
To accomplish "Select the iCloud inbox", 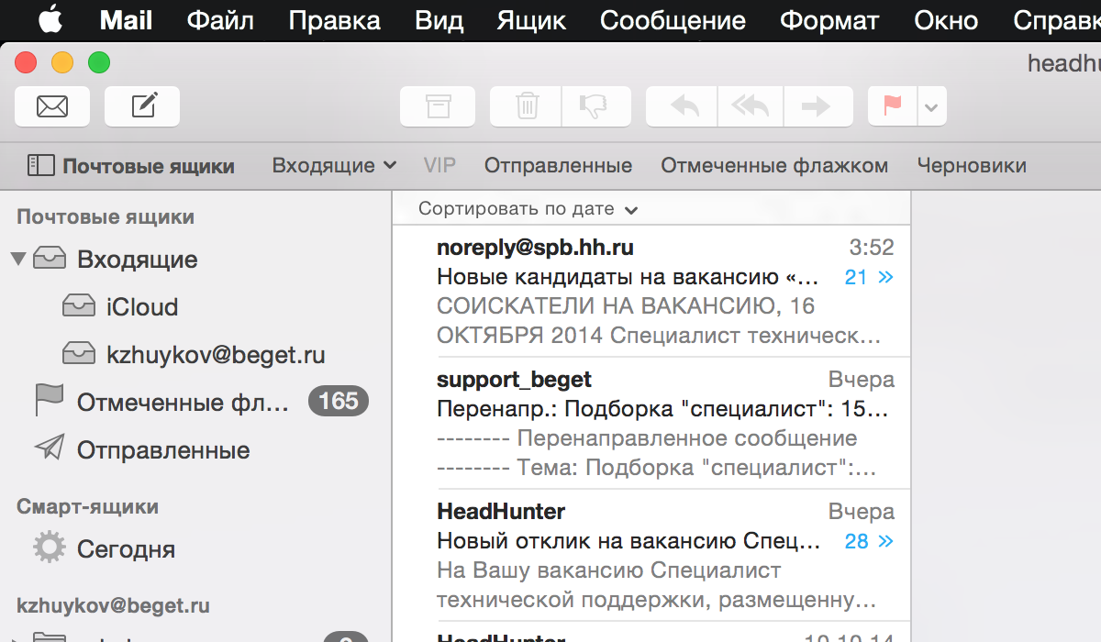I will click(x=196, y=307).
